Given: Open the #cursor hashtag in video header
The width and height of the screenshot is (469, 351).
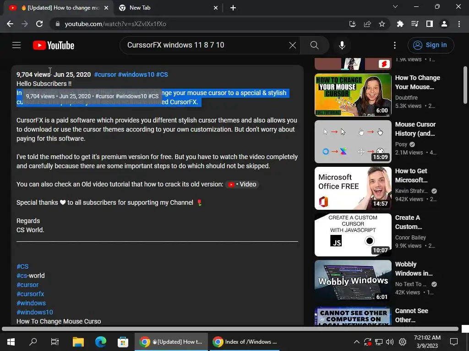Looking at the screenshot, I should tap(105, 74).
